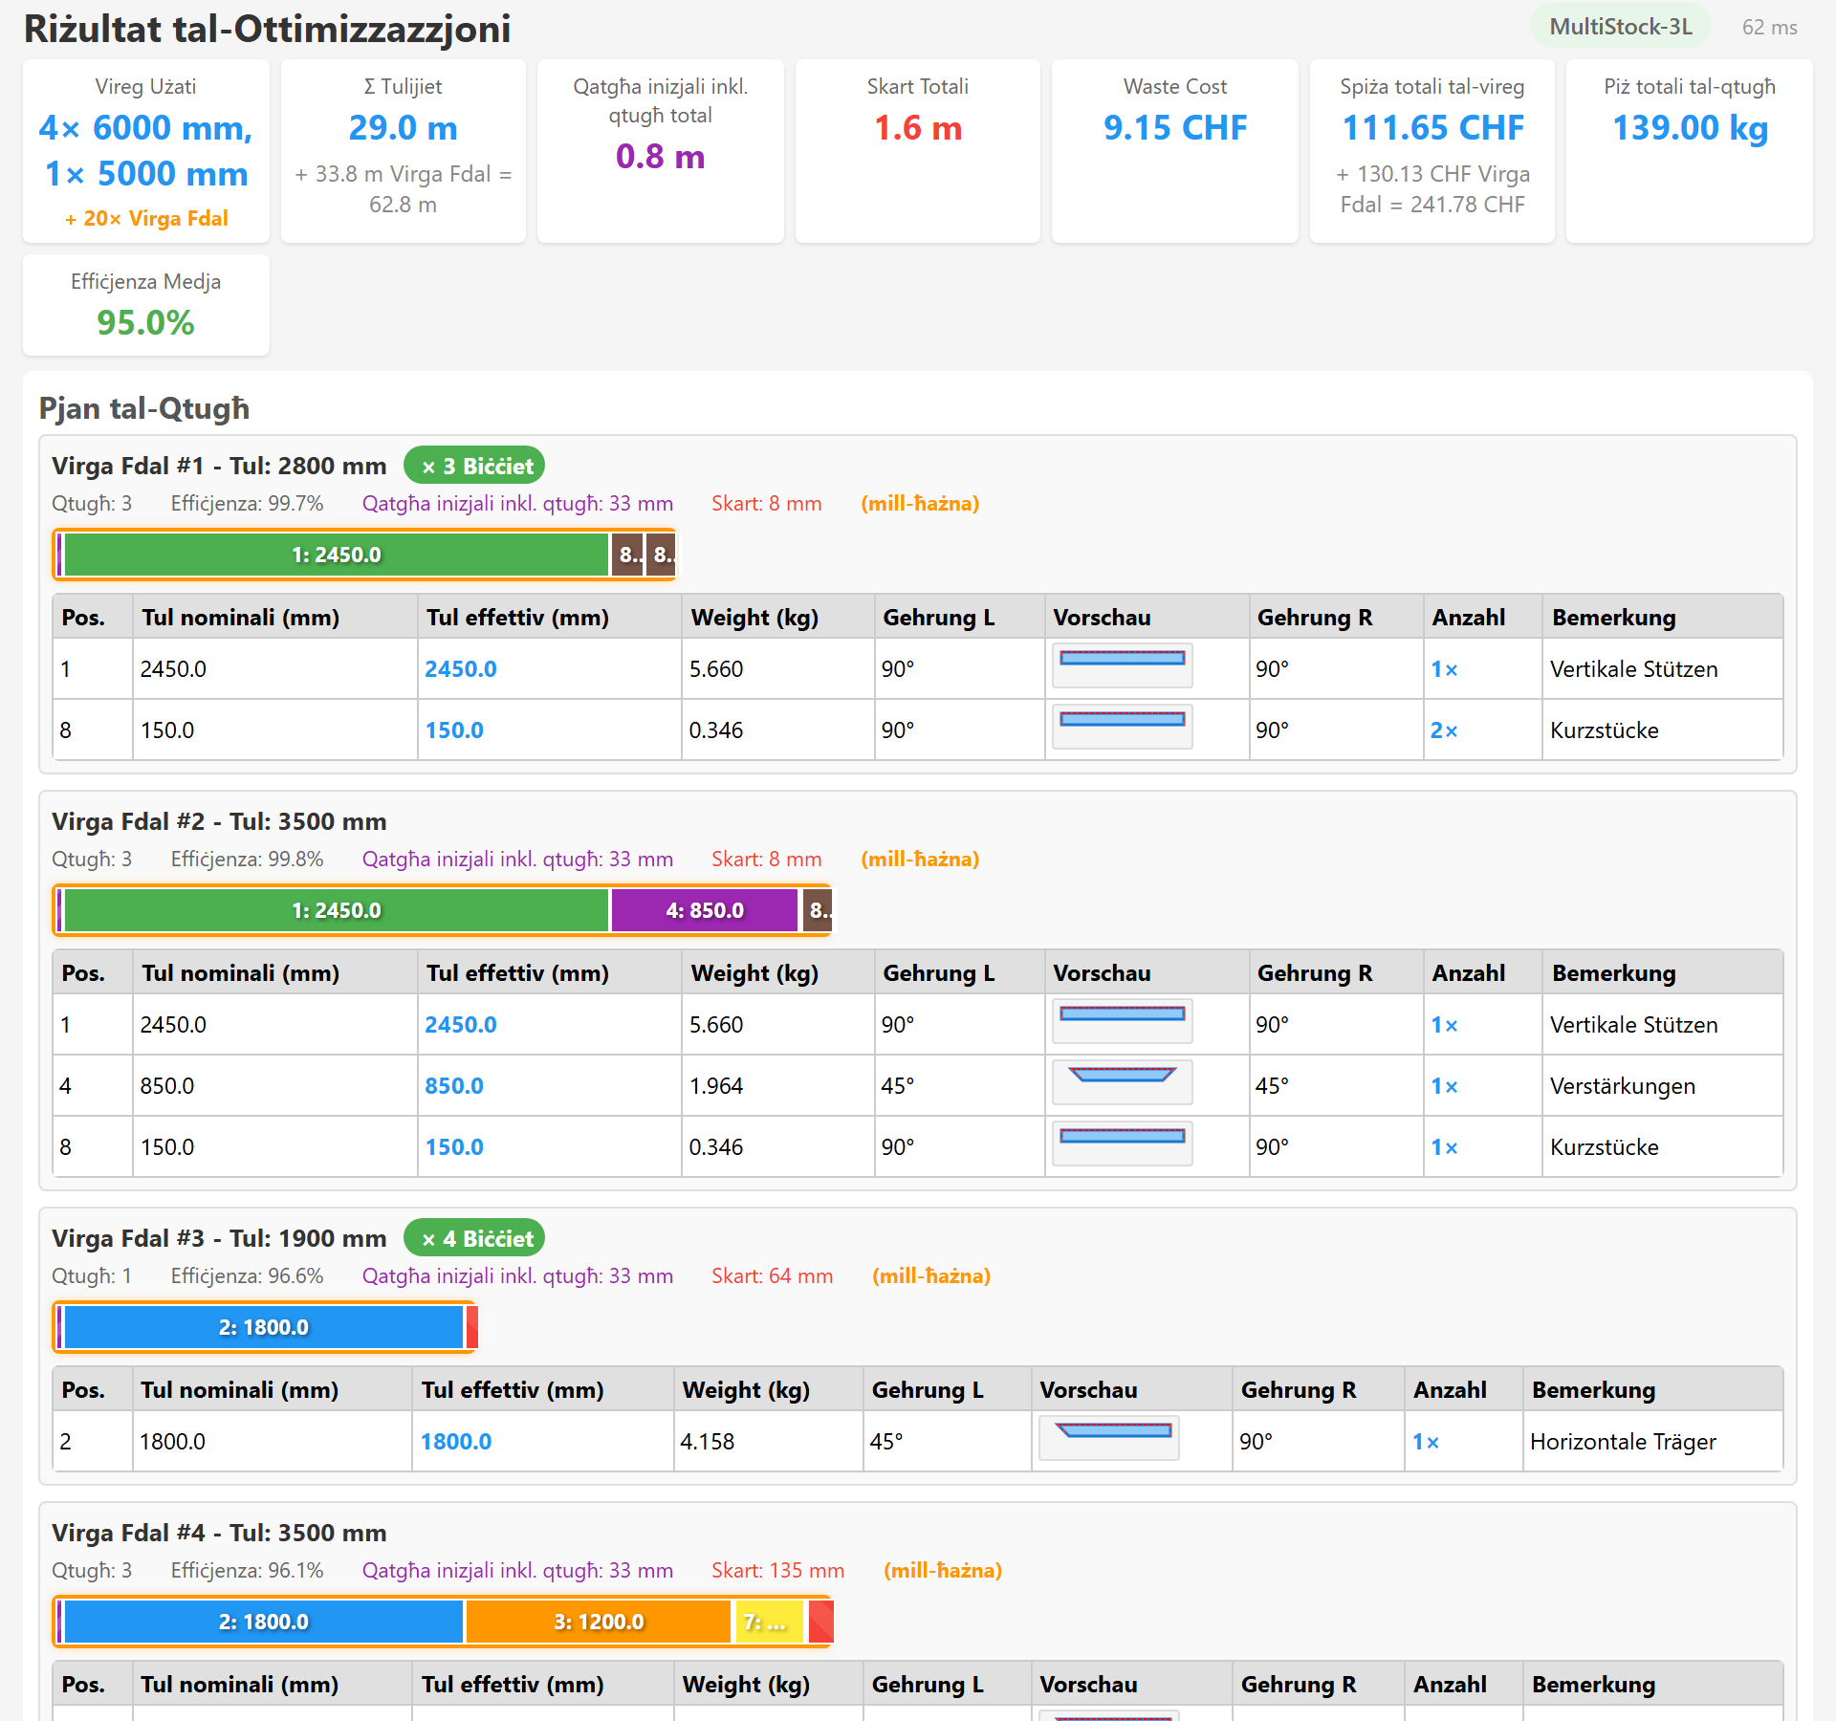Select green 1: 2450.0 segment in Virga Fdal #2 bar
Viewport: 1836px width, 1721px height.
[x=336, y=910]
